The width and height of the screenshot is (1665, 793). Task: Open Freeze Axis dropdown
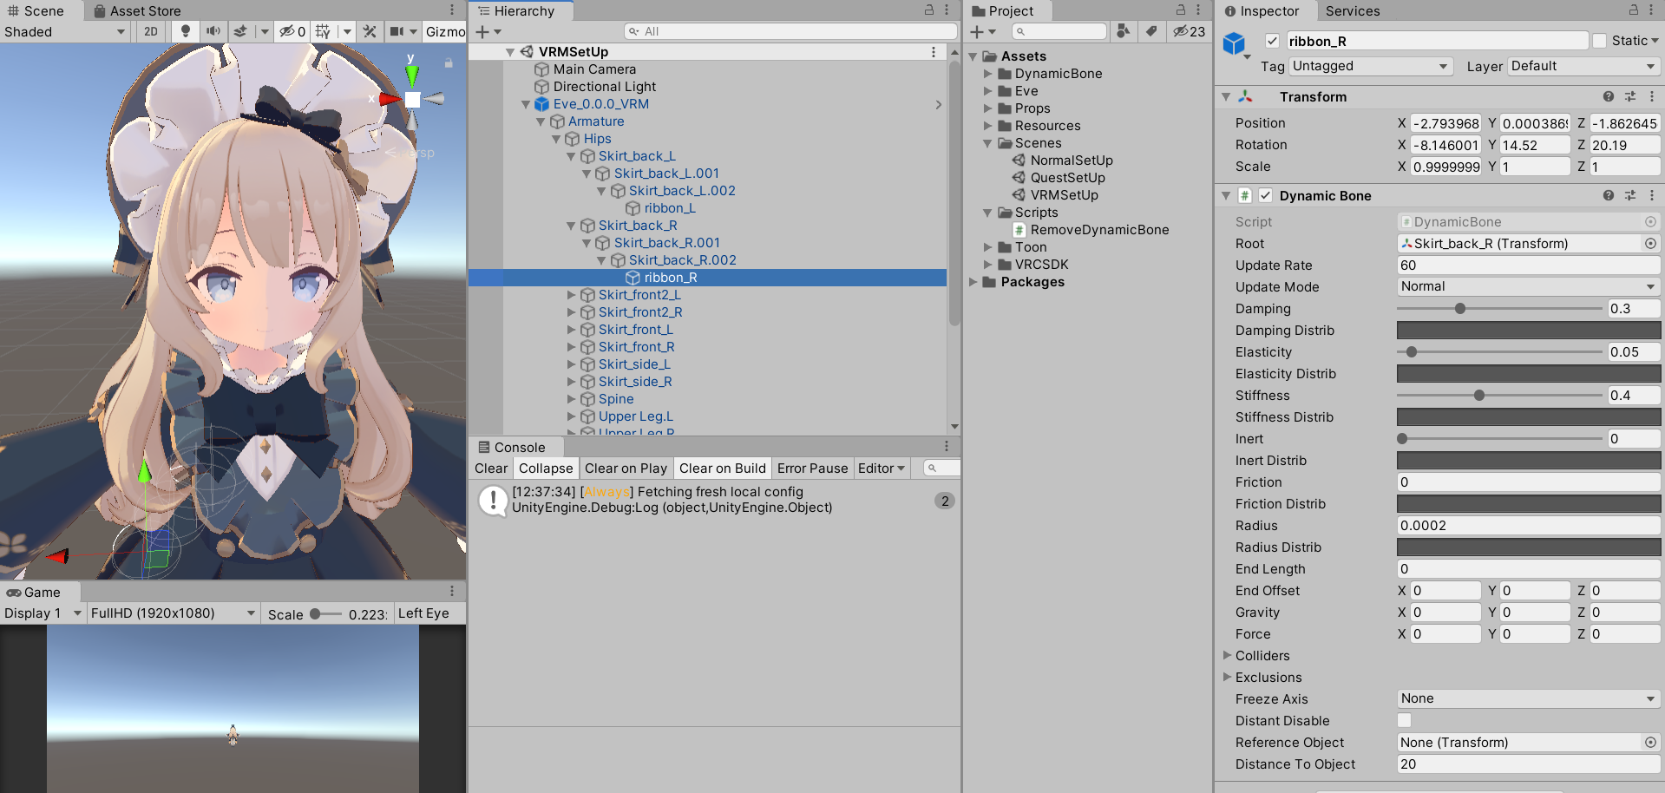coord(1528,698)
